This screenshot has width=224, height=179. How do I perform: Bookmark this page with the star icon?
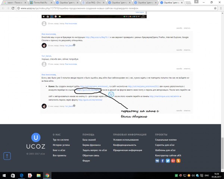pos(215,8)
